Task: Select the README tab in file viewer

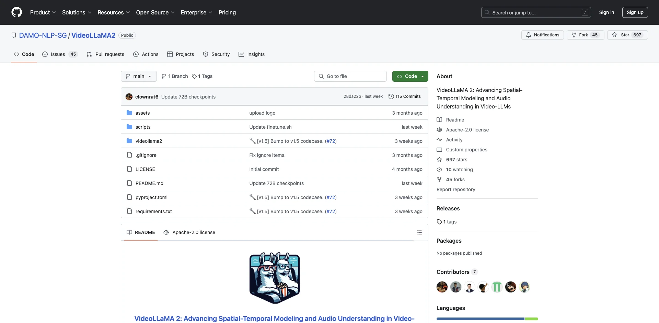Action: [x=141, y=232]
